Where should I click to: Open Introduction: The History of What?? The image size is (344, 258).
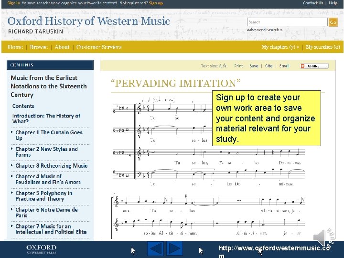pos(46,118)
